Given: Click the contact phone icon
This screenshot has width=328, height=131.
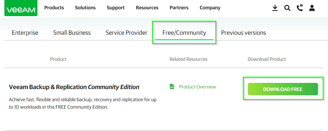Looking at the screenshot, I should pyautogui.click(x=300, y=8).
